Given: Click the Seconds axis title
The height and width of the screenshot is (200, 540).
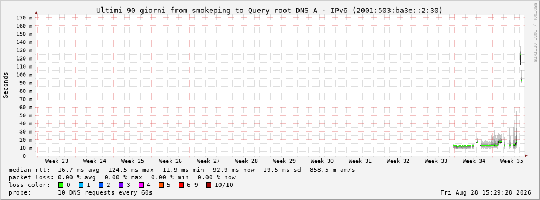Looking at the screenshot, I should tap(5, 85).
